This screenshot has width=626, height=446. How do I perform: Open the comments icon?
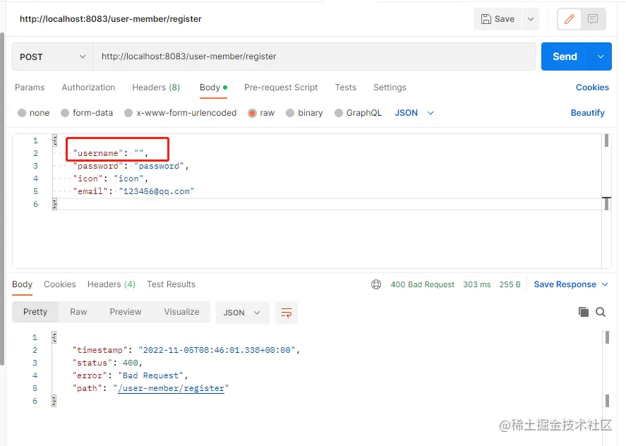point(593,19)
